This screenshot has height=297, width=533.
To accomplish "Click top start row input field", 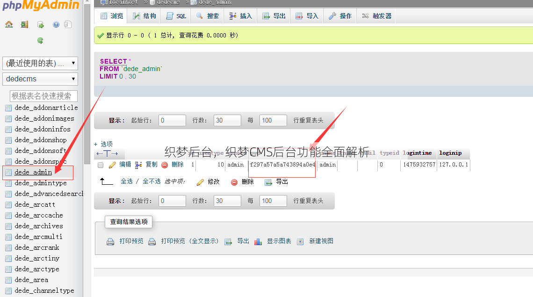I will [172, 120].
